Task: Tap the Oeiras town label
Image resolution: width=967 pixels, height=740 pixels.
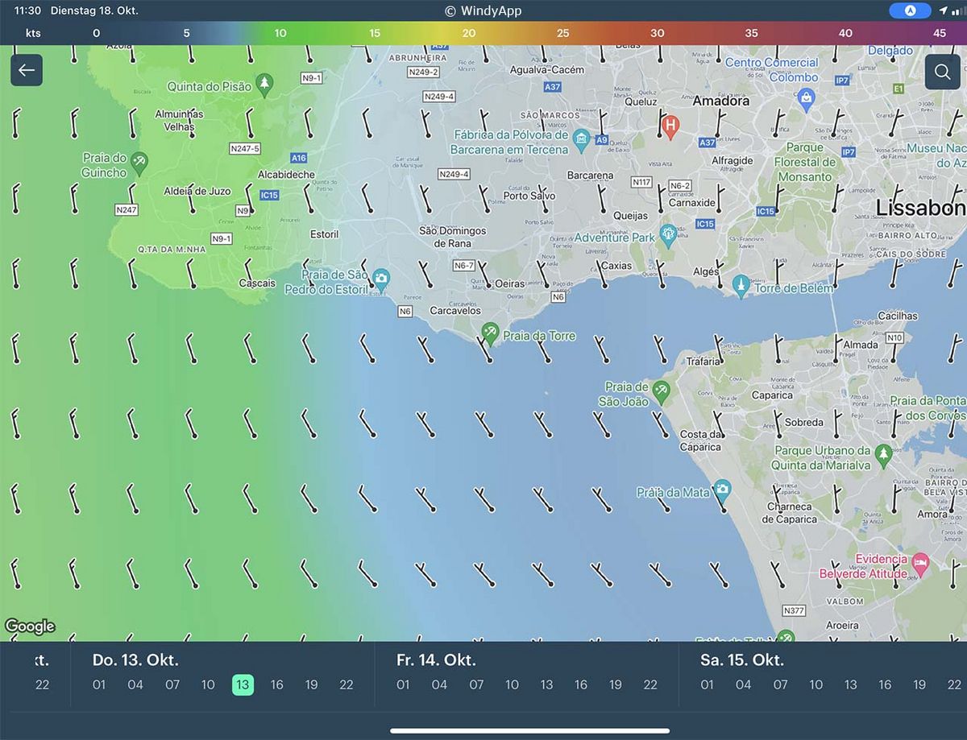Action: pyautogui.click(x=510, y=283)
